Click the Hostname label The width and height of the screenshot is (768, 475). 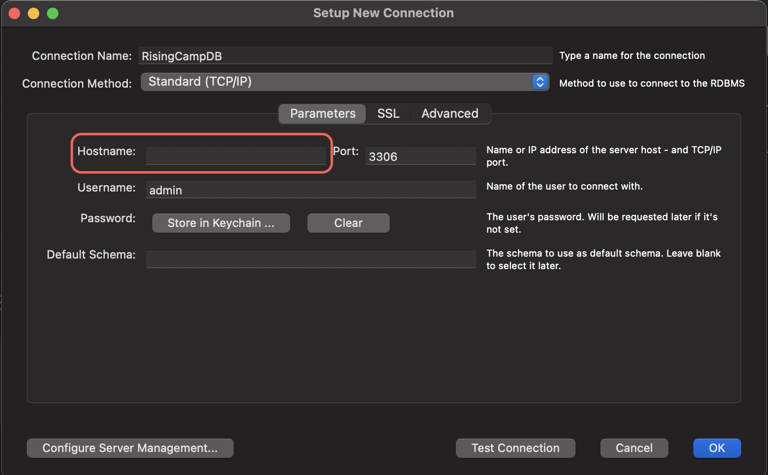[106, 151]
